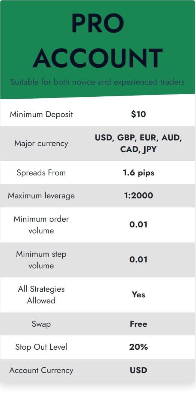
Task: Click the Swap row label
Action: coord(41,324)
